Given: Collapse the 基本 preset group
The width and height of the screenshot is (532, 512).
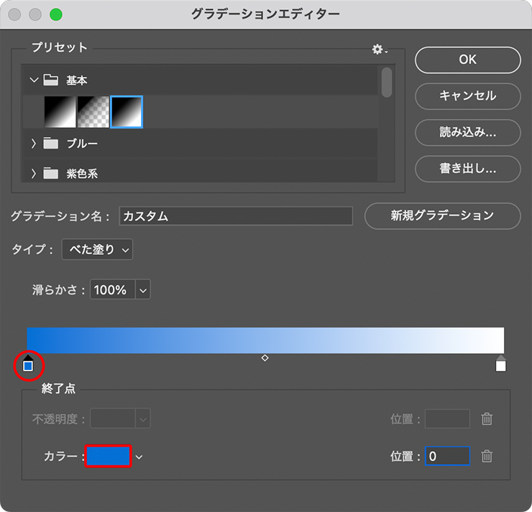Looking at the screenshot, I should (34, 80).
